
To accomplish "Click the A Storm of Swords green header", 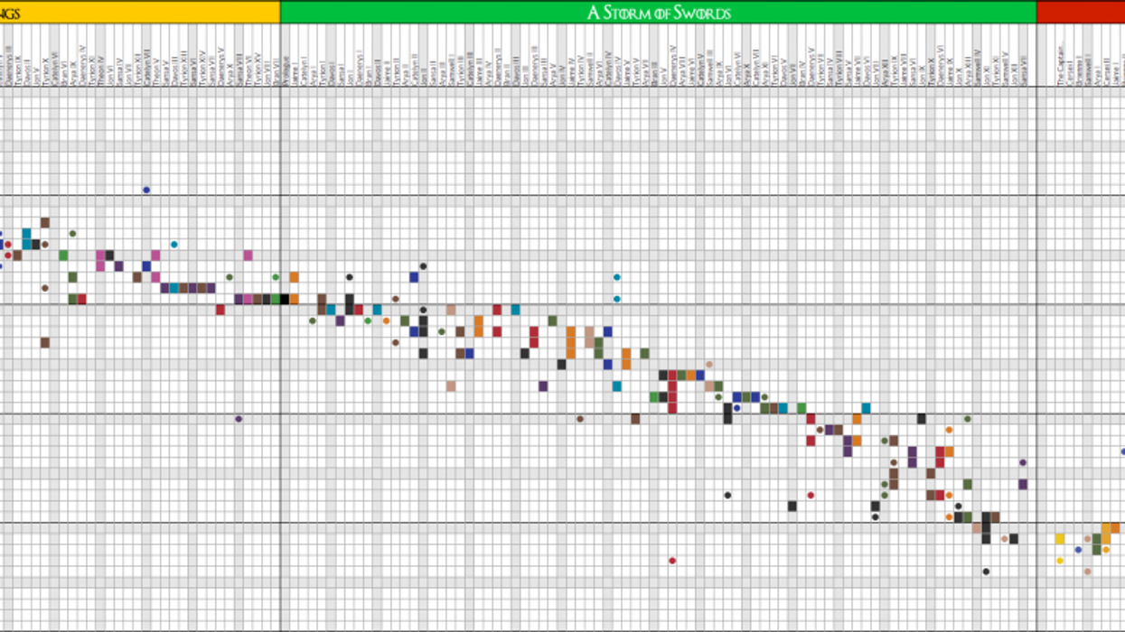I will click(x=658, y=12).
